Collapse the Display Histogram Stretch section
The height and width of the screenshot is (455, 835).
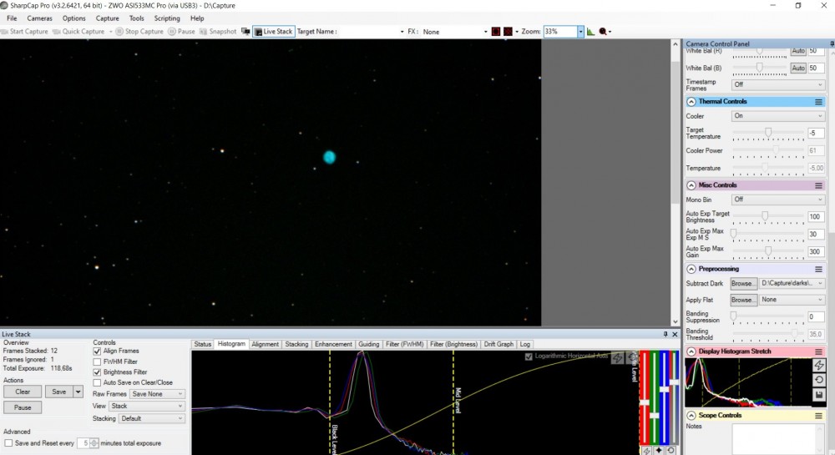pos(691,351)
